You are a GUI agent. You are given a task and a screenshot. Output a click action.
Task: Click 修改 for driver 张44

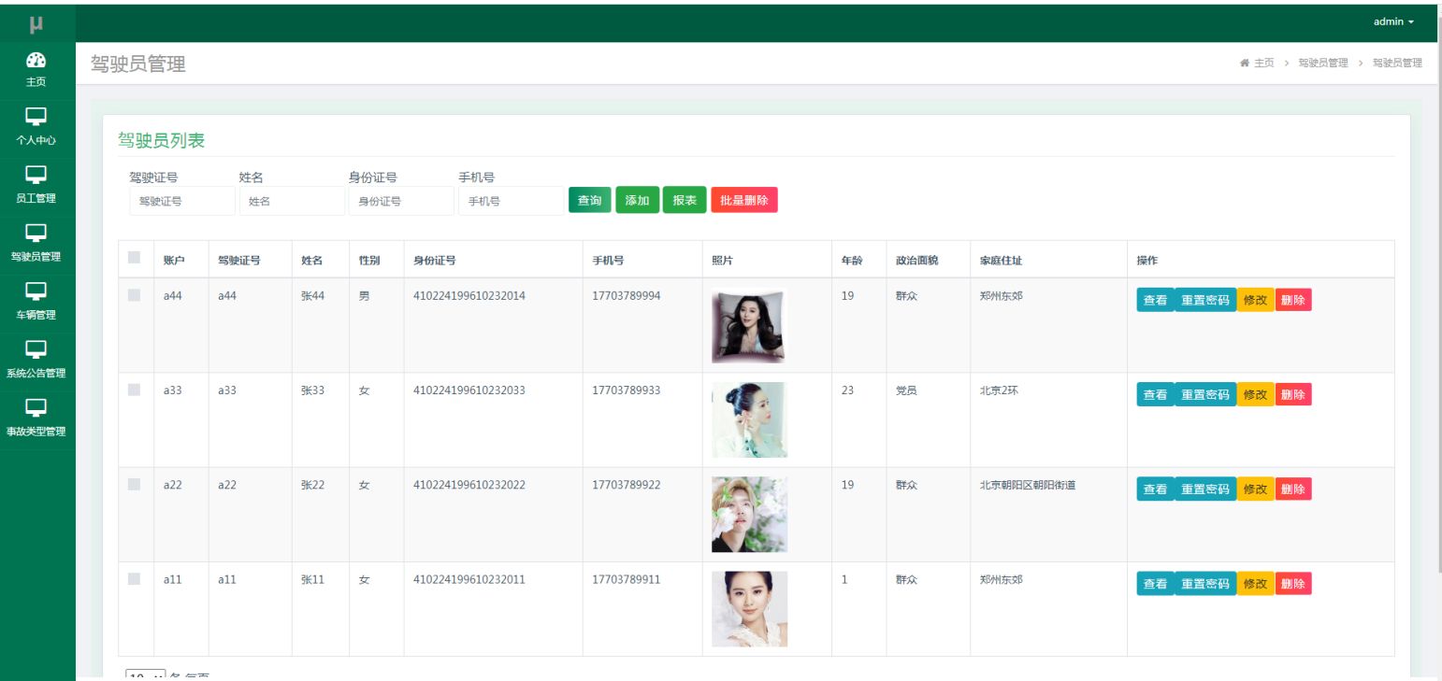(1255, 300)
